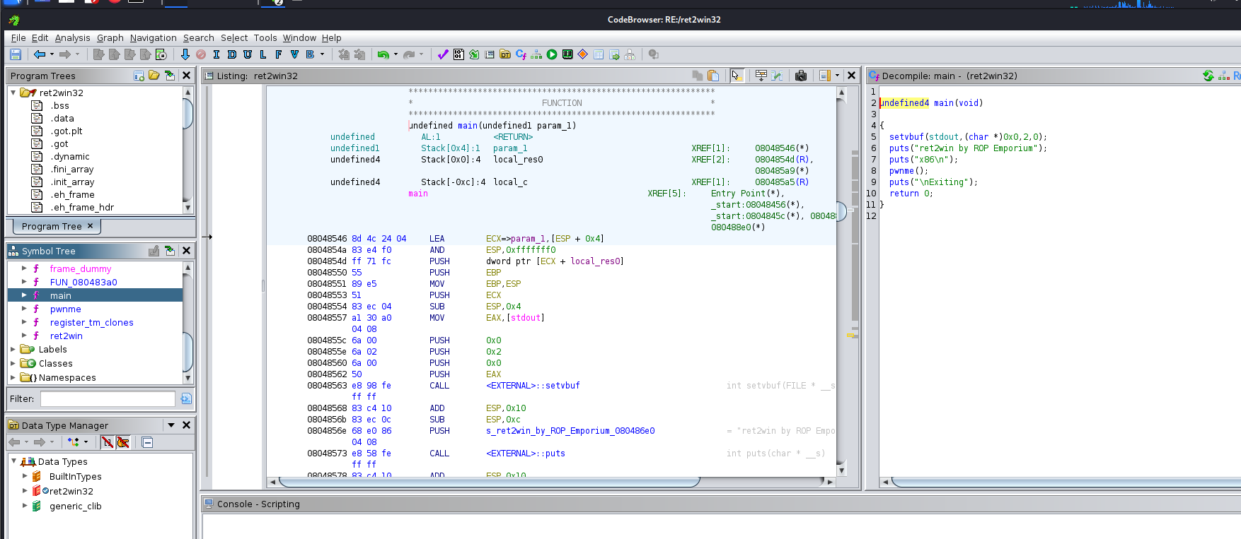Viewport: 1241px width, 539px height.
Task: Click the Symbol Tree filter field
Action: 108,398
